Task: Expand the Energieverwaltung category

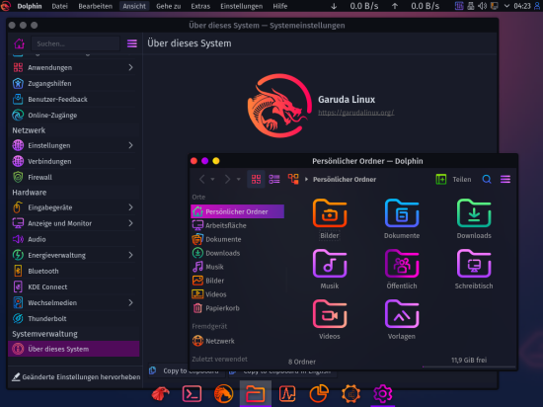Action: pyautogui.click(x=130, y=255)
